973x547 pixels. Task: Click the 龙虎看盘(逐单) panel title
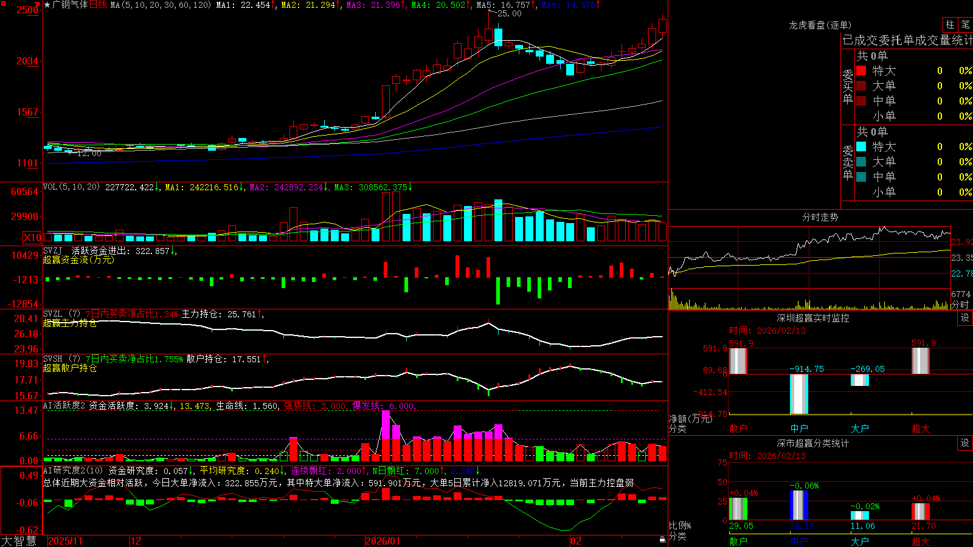820,25
